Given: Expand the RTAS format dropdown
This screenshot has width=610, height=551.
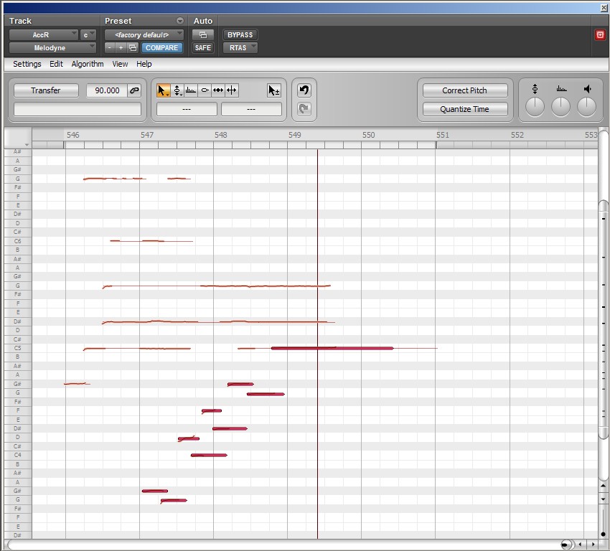Looking at the screenshot, I should 240,48.
